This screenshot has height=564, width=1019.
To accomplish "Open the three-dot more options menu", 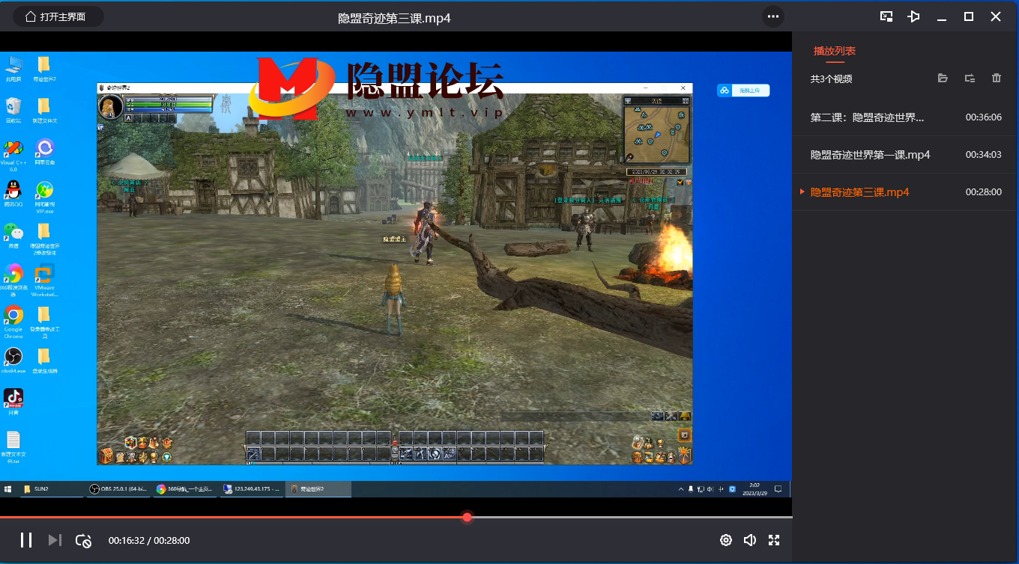I will coord(773,16).
